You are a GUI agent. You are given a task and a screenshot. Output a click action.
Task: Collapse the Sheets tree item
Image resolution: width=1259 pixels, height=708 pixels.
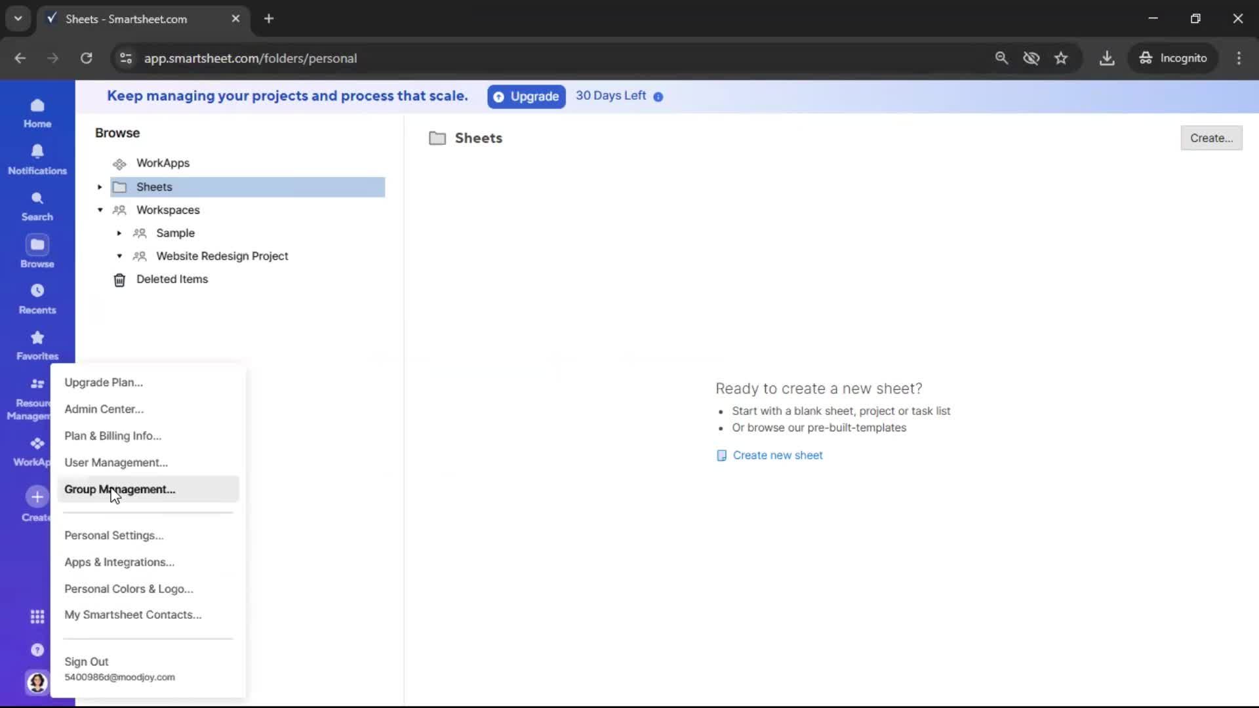[x=99, y=187]
